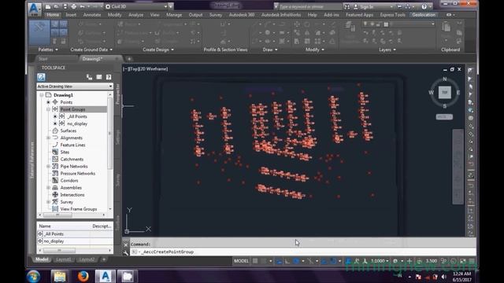The height and width of the screenshot is (283, 504).
Task: Click the status bar Customization menu icon
Action: click(472, 261)
